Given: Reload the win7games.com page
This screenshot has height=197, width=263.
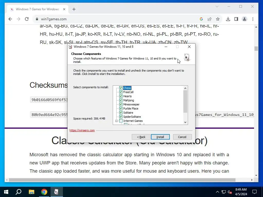Looking at the screenshot, I should pyautogui.click(x=27, y=19).
